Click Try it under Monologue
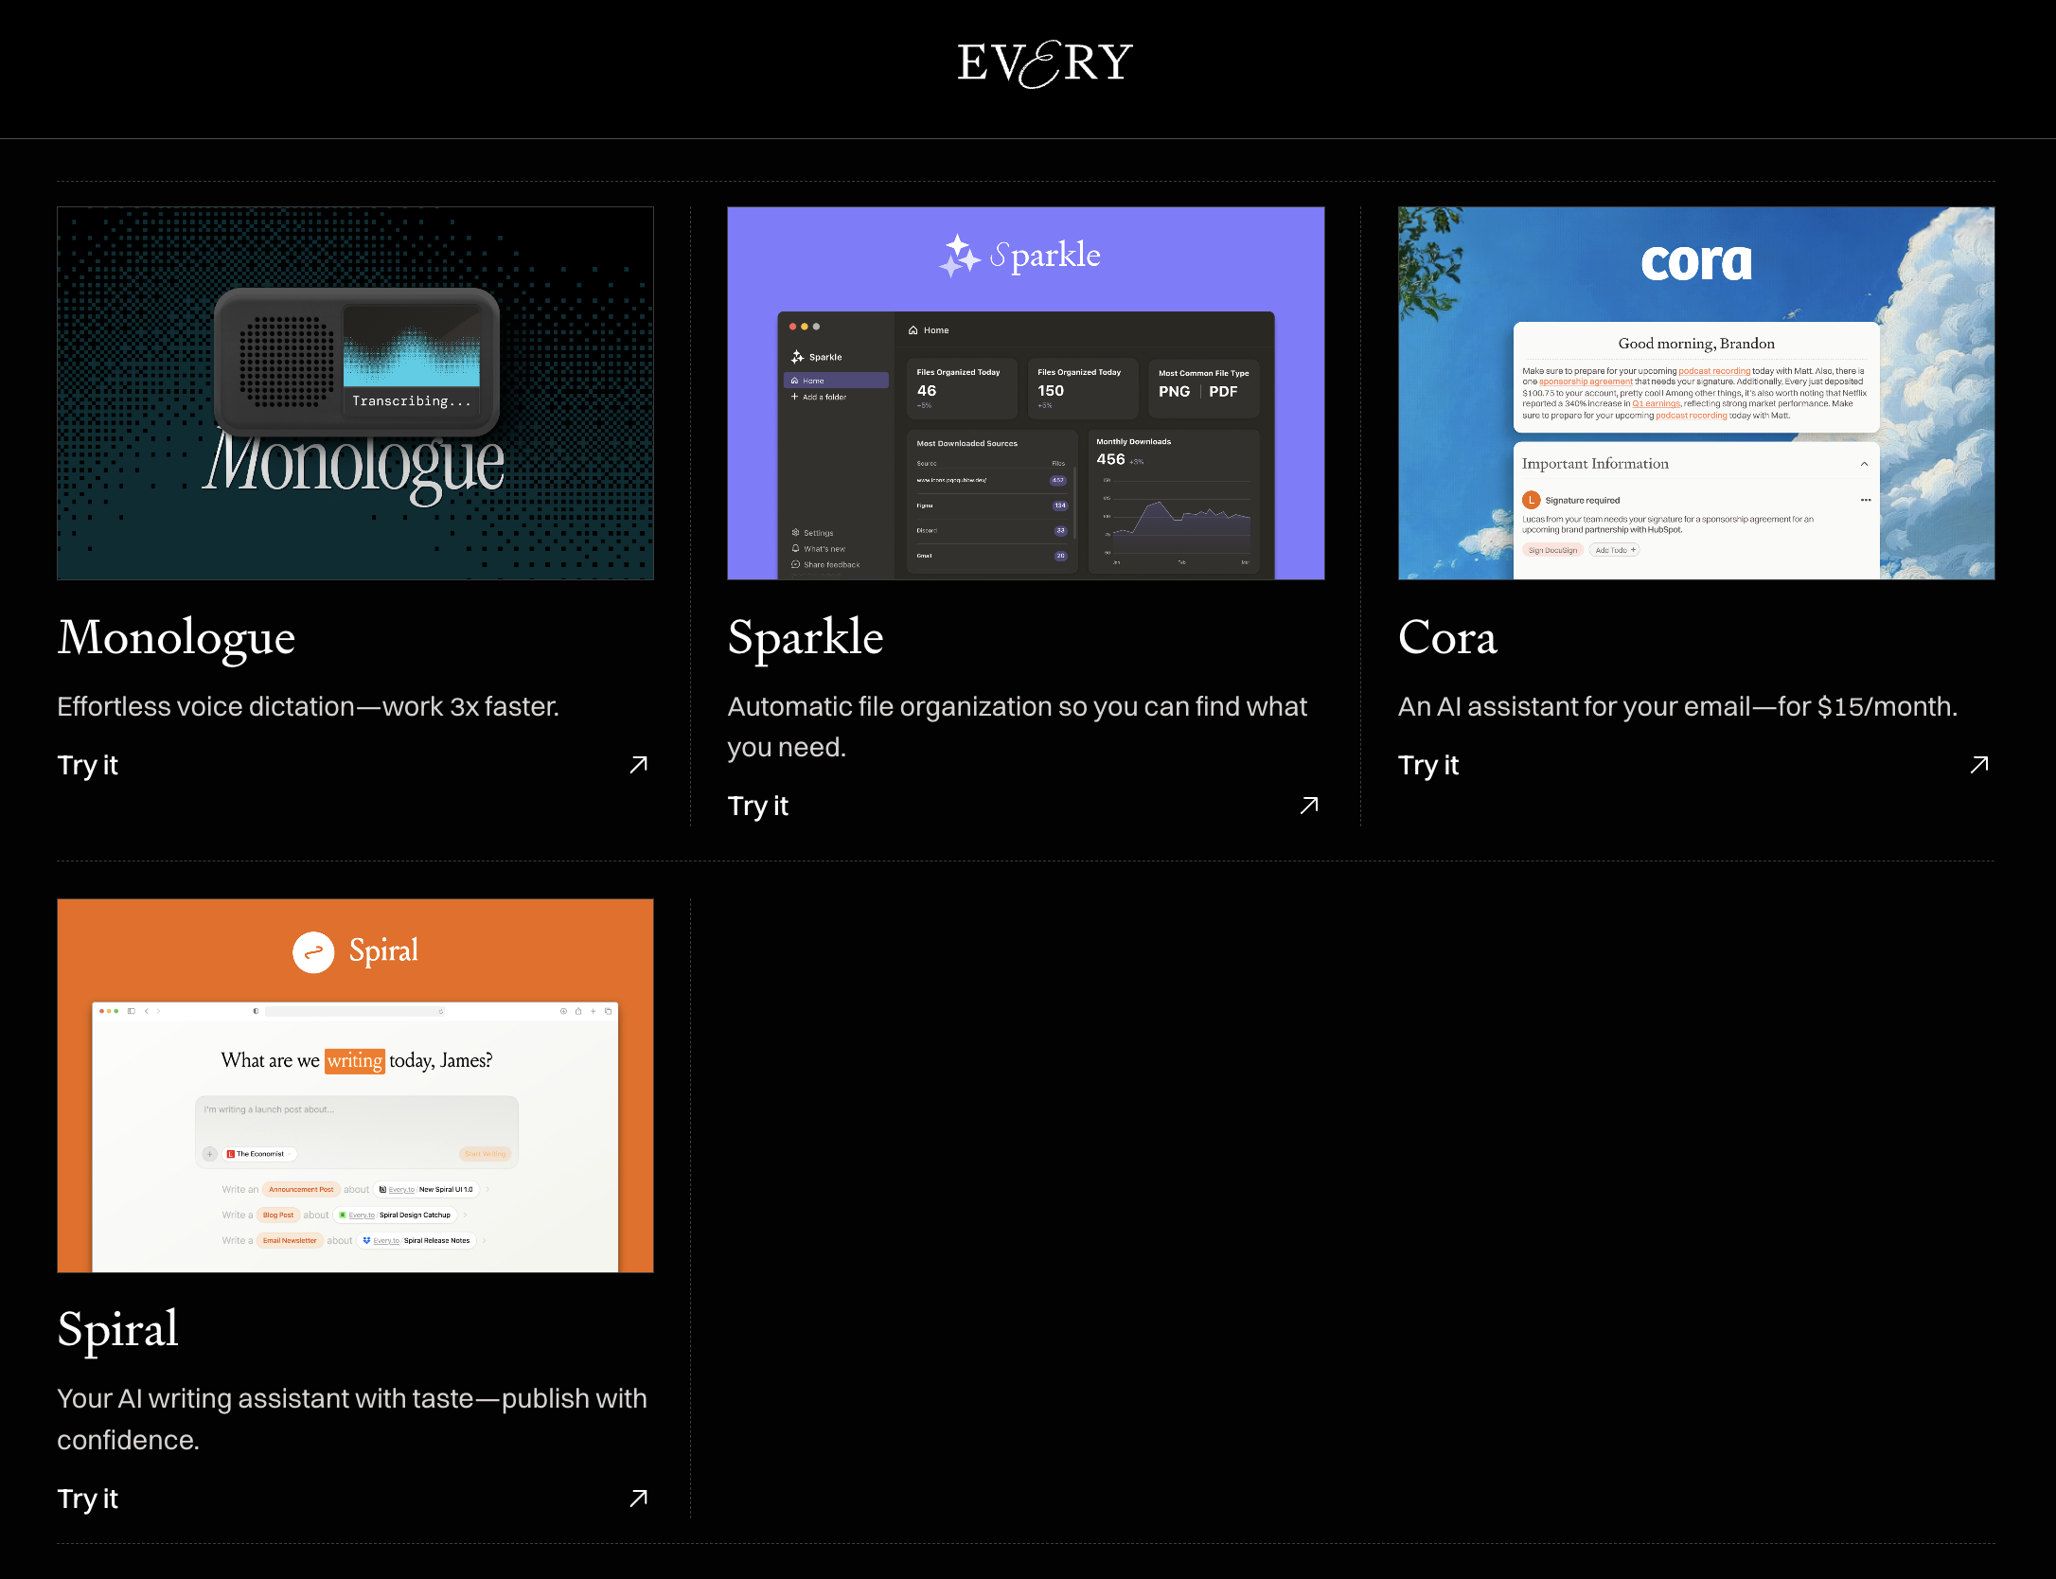 (87, 765)
